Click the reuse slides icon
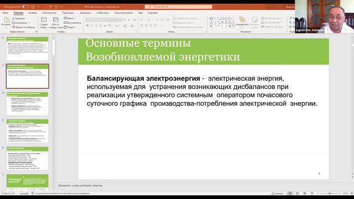The image size is (354, 199). pos(55,20)
